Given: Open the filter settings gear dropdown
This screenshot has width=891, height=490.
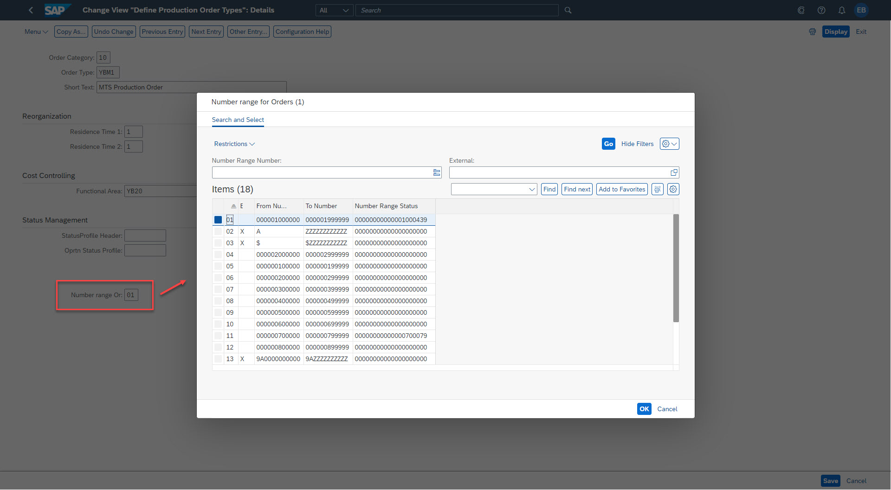Looking at the screenshot, I should point(670,144).
